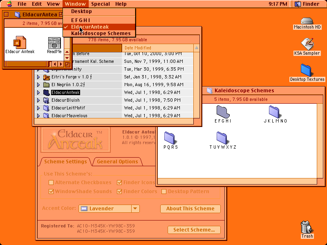
Task: Toggle the Desktop Pattern checkbox
Action: (x=164, y=192)
